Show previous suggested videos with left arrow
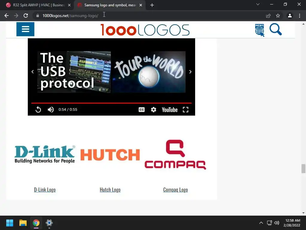Screen dimensions: 306x230 pos(33,72)
